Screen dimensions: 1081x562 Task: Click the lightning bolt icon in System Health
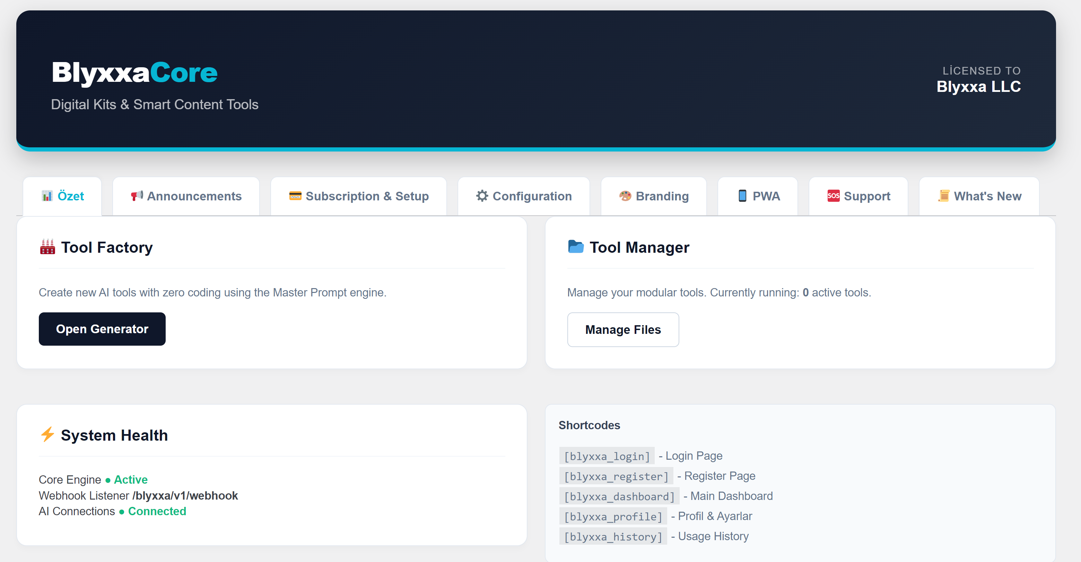click(x=47, y=435)
